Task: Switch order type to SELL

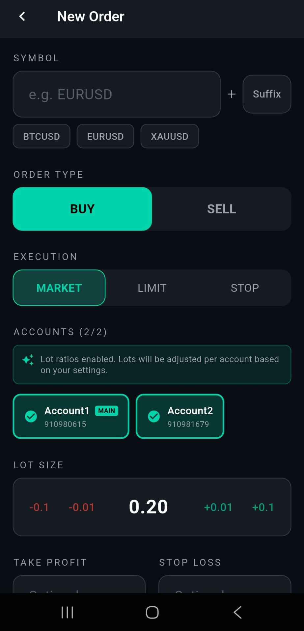Action: 221,209
